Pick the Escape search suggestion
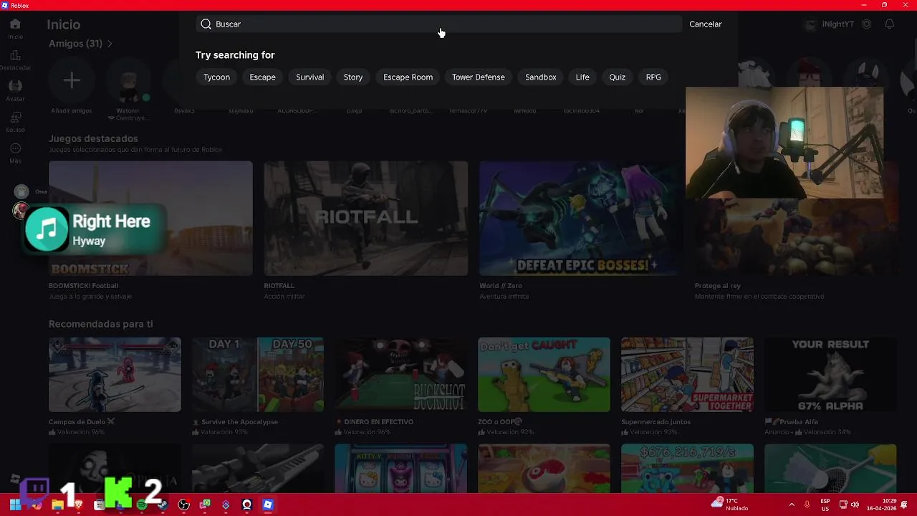 tap(262, 77)
